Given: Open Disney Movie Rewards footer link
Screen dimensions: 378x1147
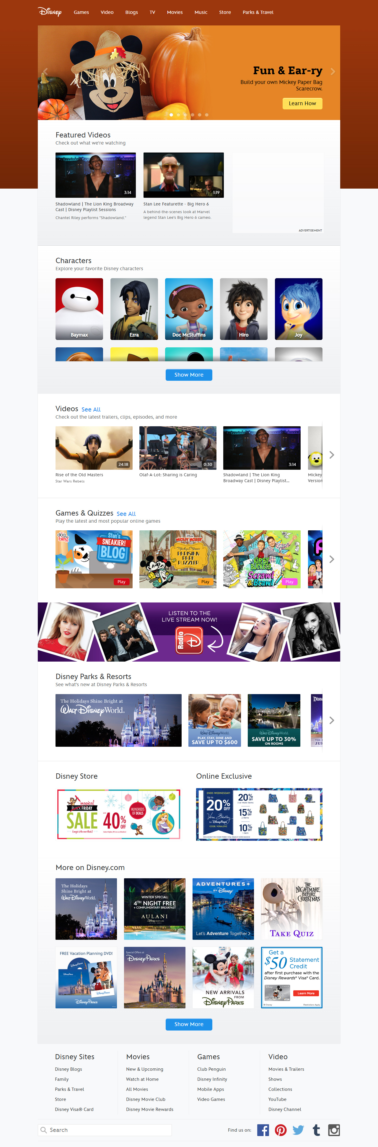Looking at the screenshot, I should (149, 1109).
